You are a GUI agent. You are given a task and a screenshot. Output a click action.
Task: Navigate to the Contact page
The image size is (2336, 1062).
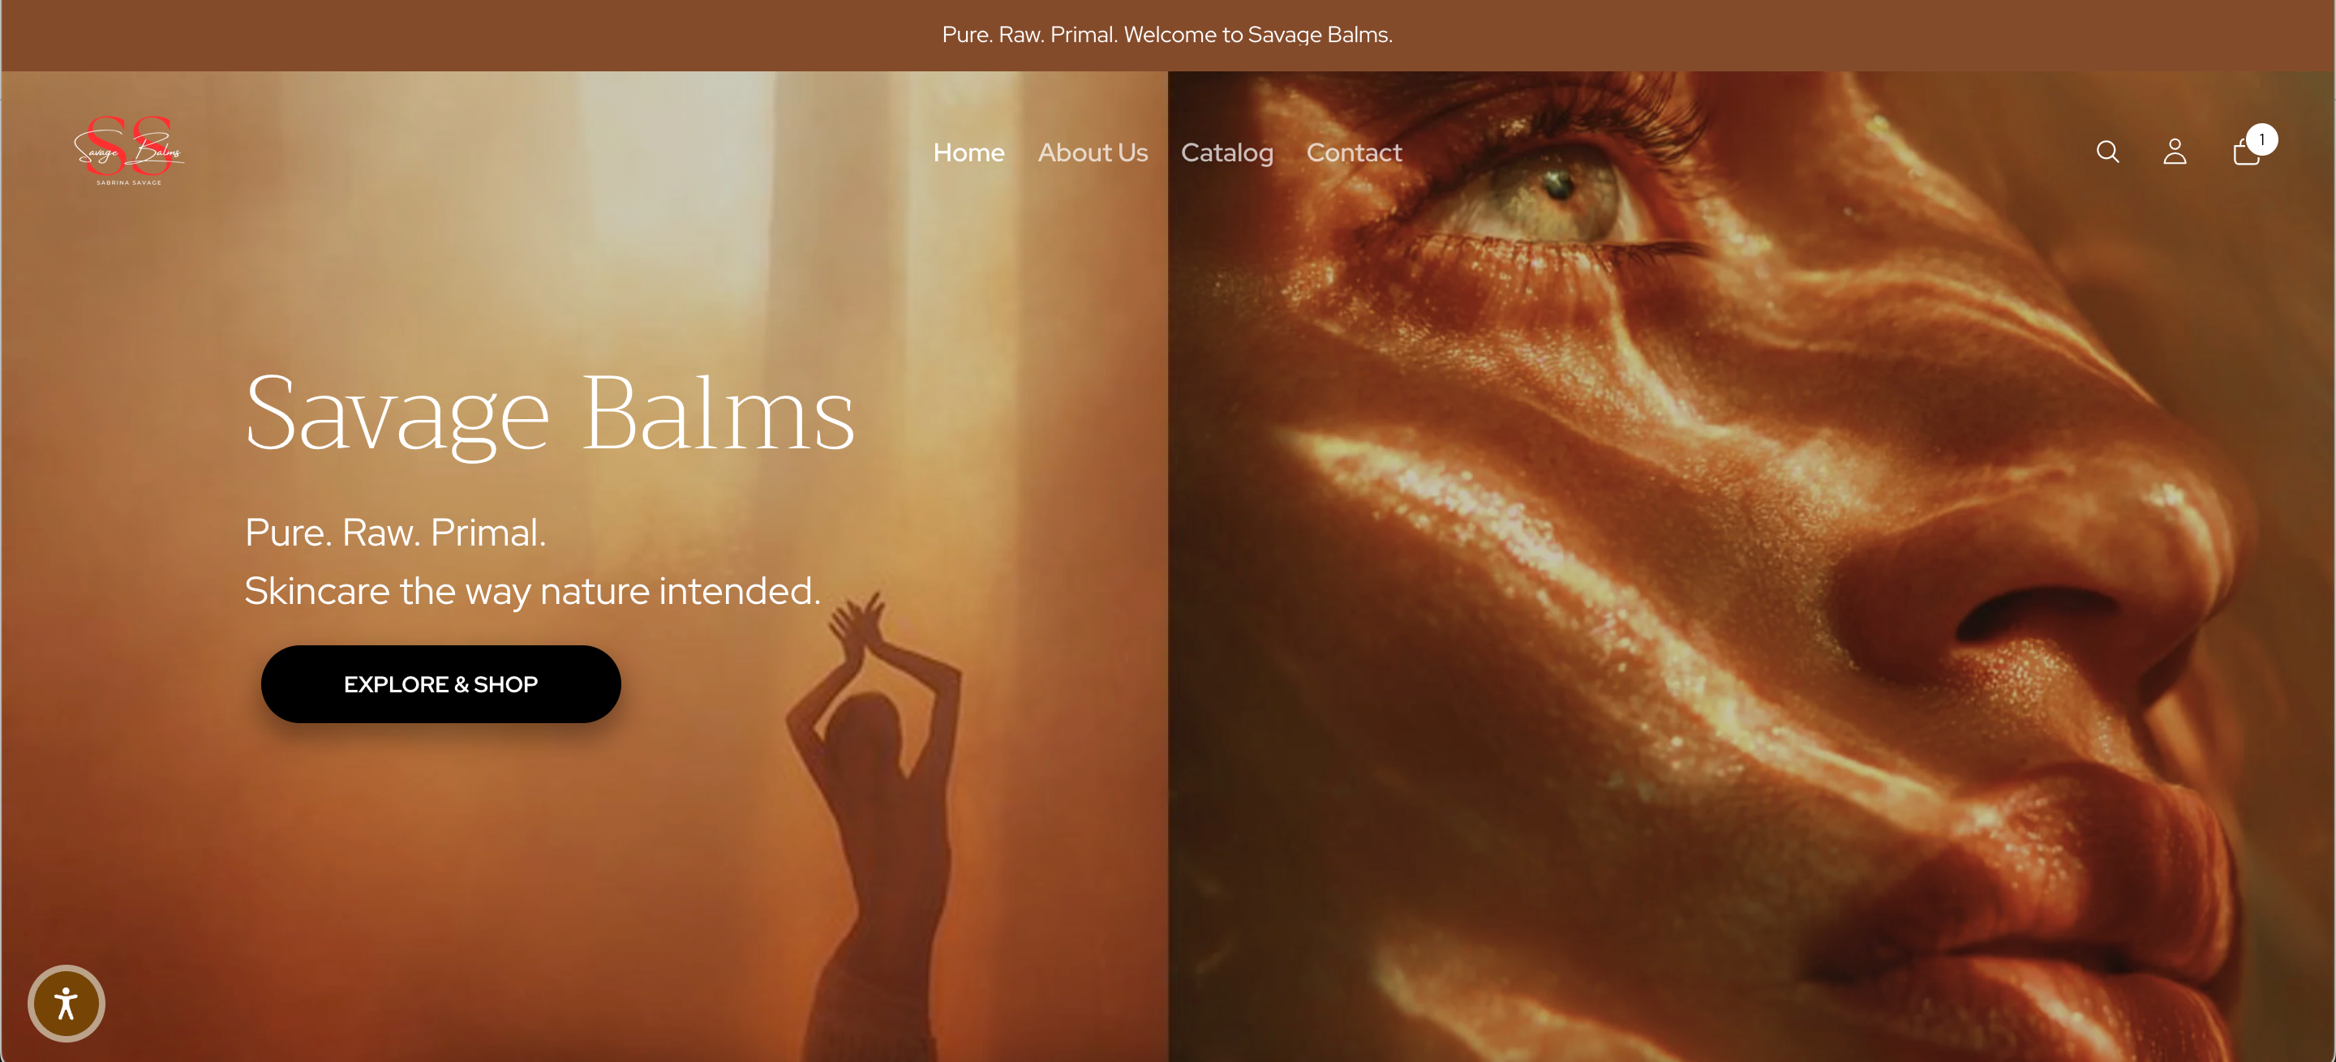tap(1354, 152)
